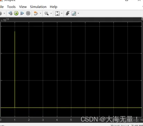Expand the Measurements dropdown arrow
143x126 pixels.
point(78,13)
